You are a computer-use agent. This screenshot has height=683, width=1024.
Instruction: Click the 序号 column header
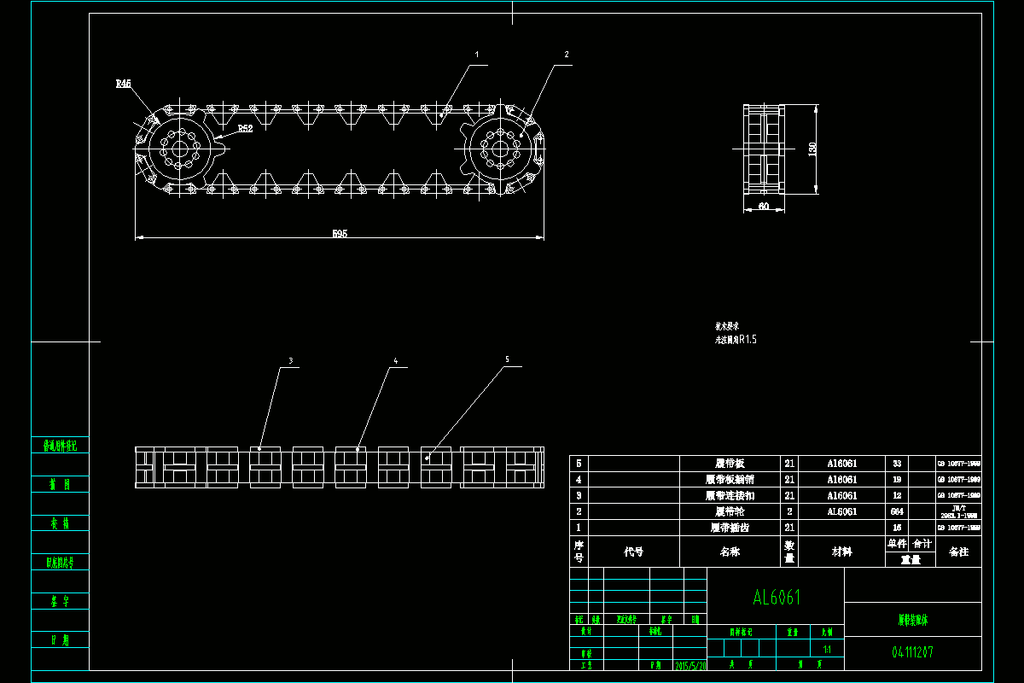click(579, 552)
